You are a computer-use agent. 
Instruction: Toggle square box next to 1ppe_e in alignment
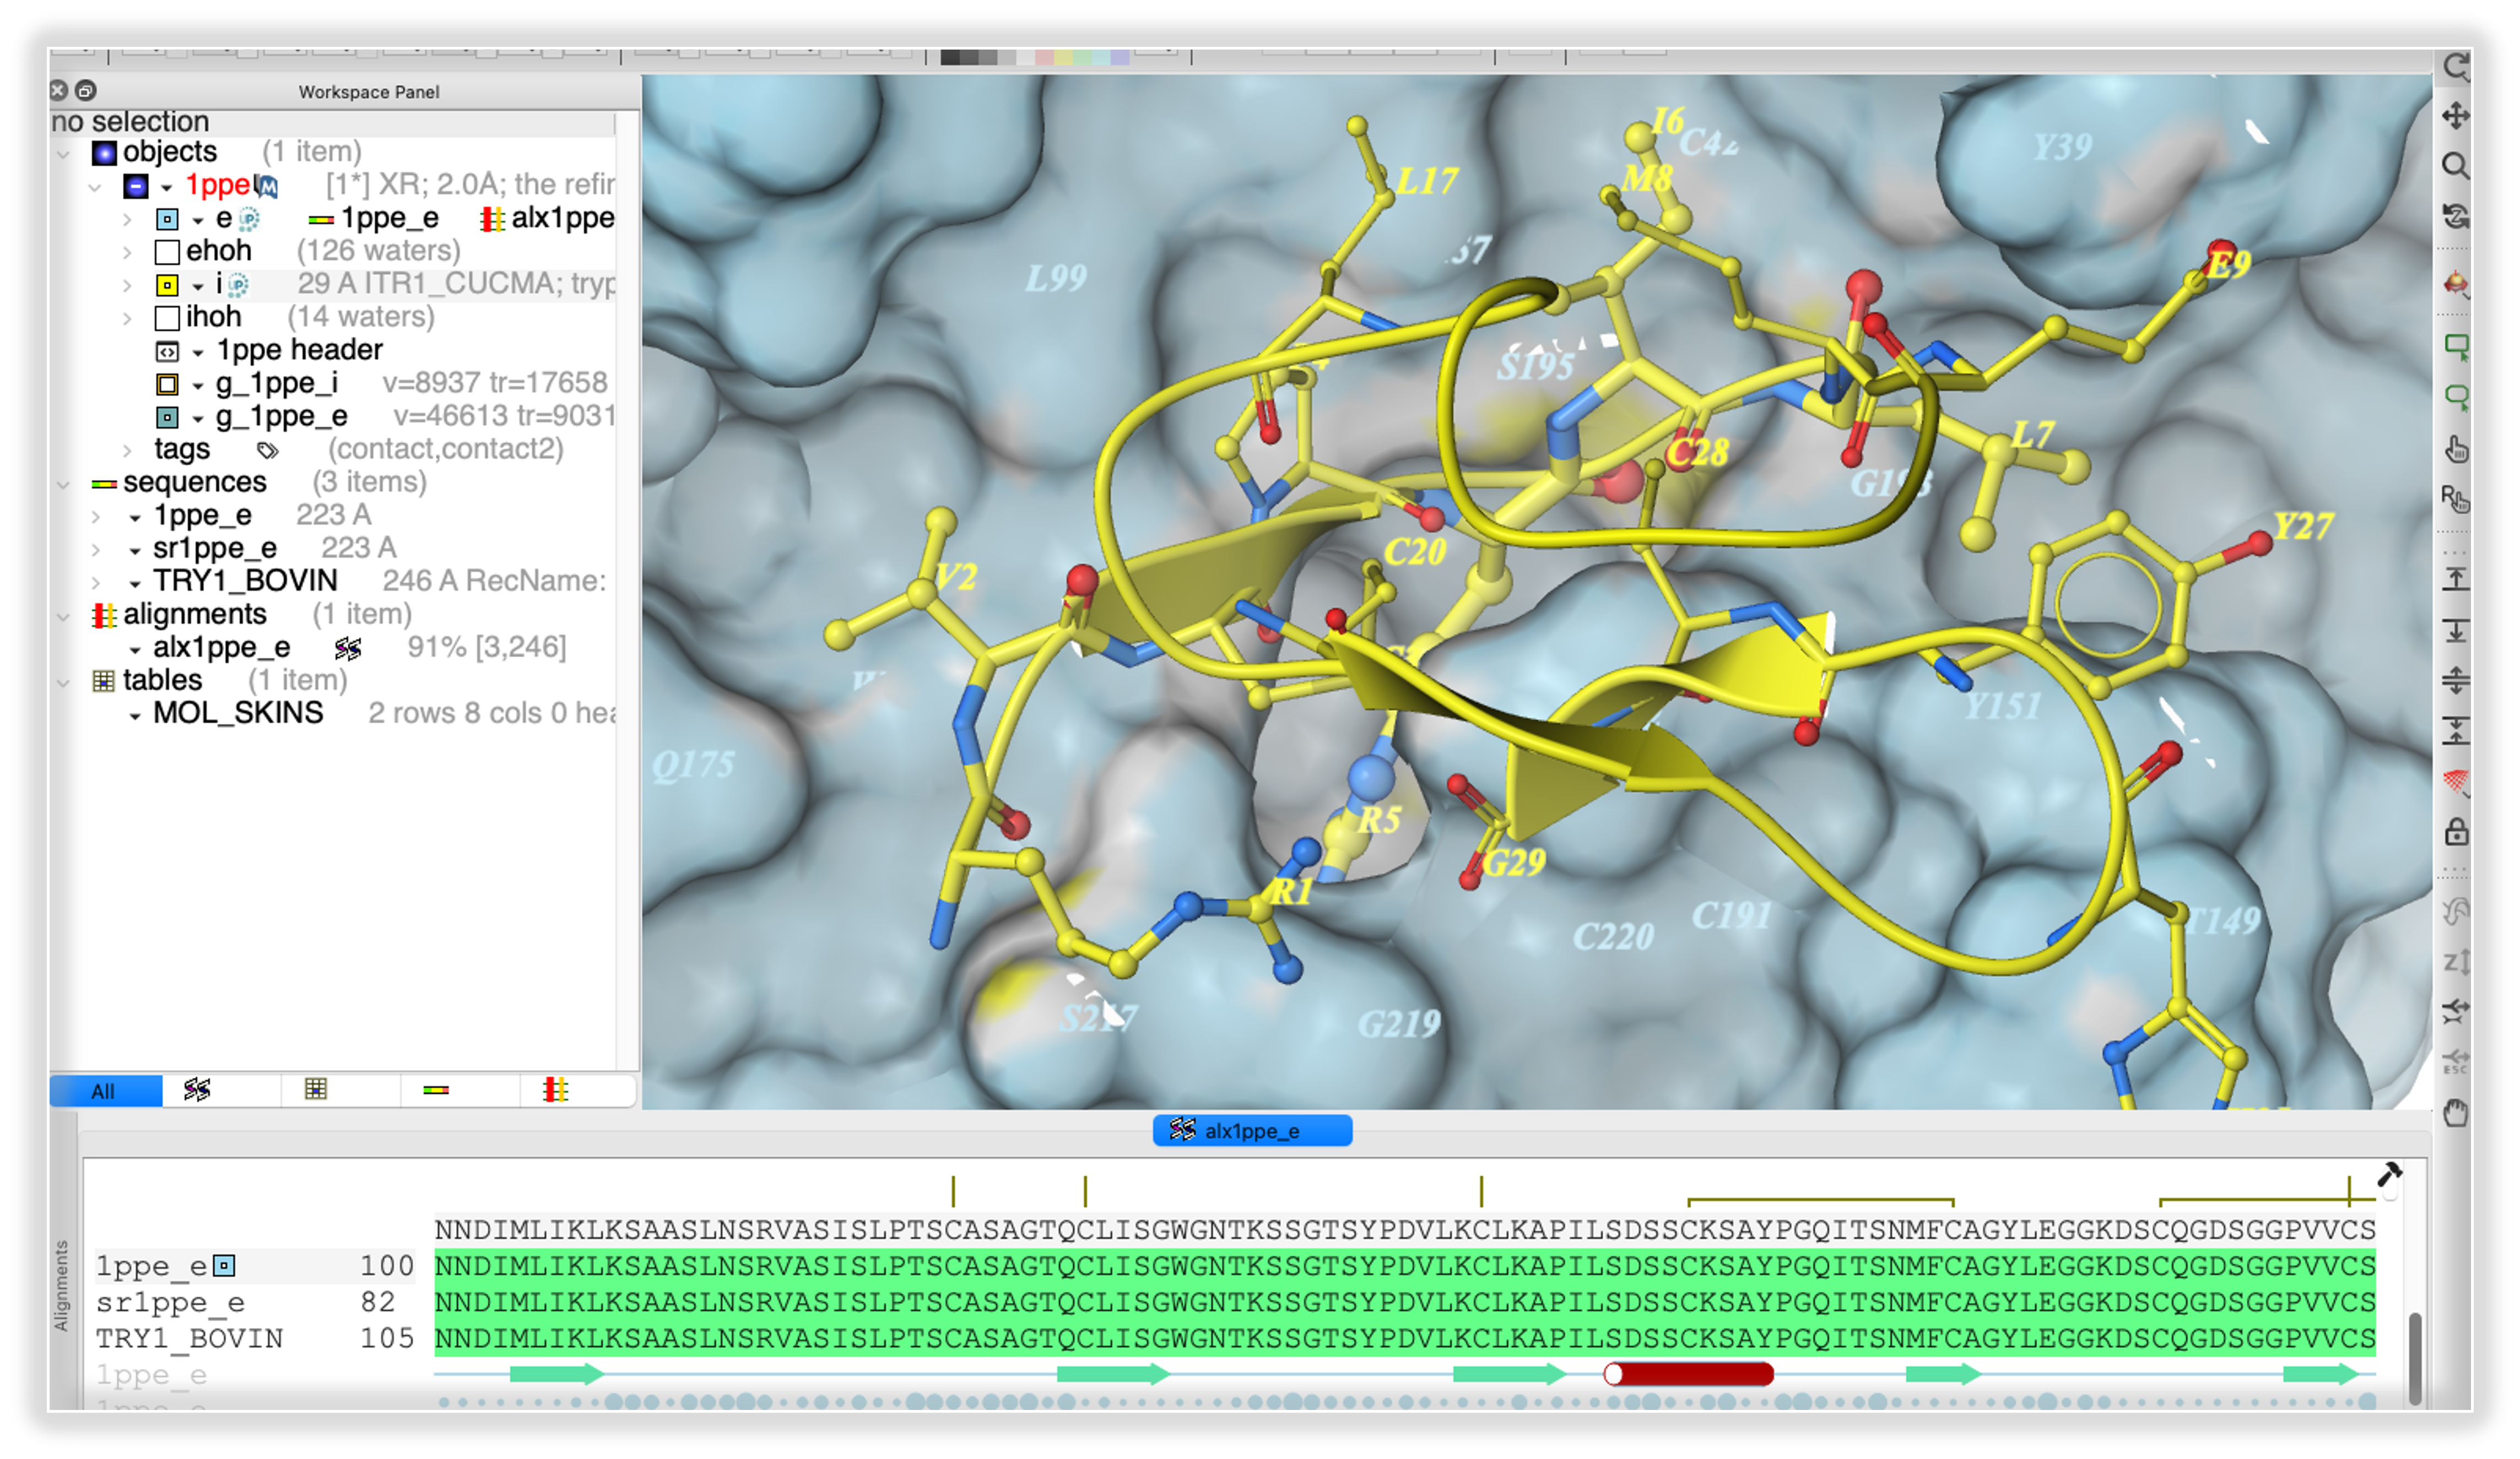tap(225, 1266)
